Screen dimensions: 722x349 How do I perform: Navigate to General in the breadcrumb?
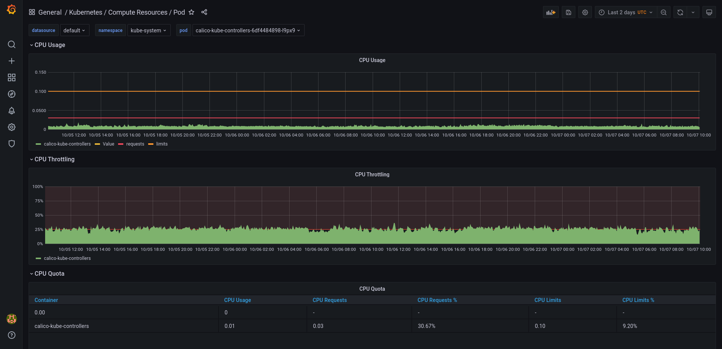(50, 12)
